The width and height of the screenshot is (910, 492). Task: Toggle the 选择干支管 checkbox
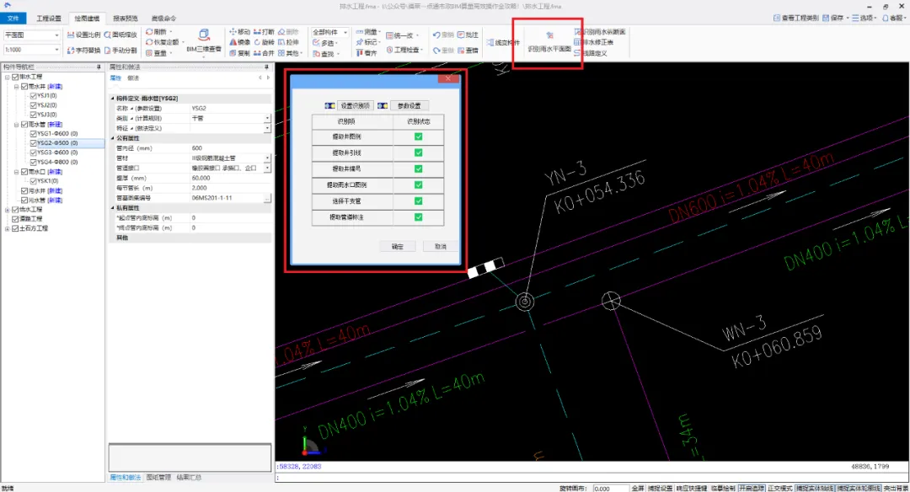pyautogui.click(x=419, y=201)
